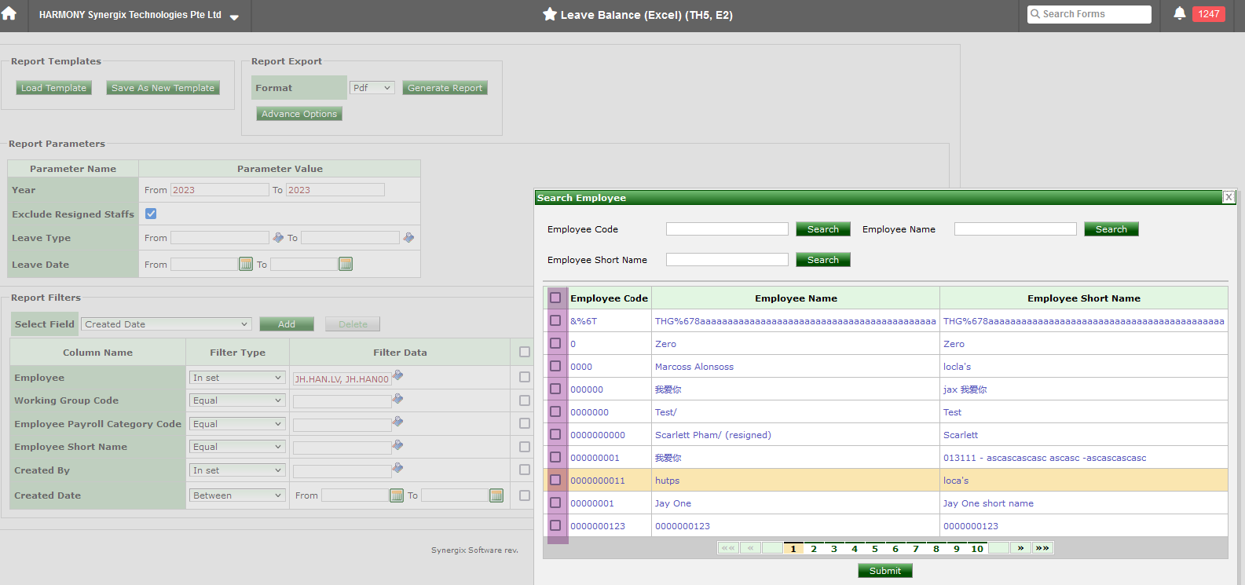Open Leave Date To calendar icon

tap(346, 264)
